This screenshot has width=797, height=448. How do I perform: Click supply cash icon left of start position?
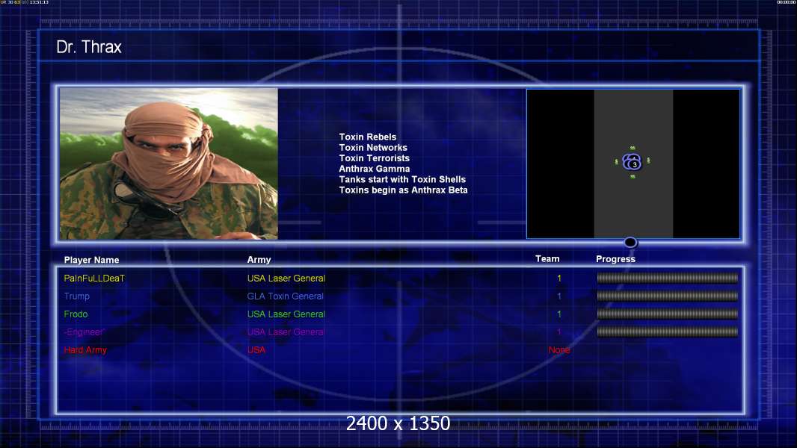click(x=617, y=162)
